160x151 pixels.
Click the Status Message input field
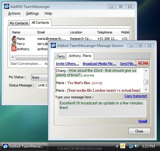[43, 85]
